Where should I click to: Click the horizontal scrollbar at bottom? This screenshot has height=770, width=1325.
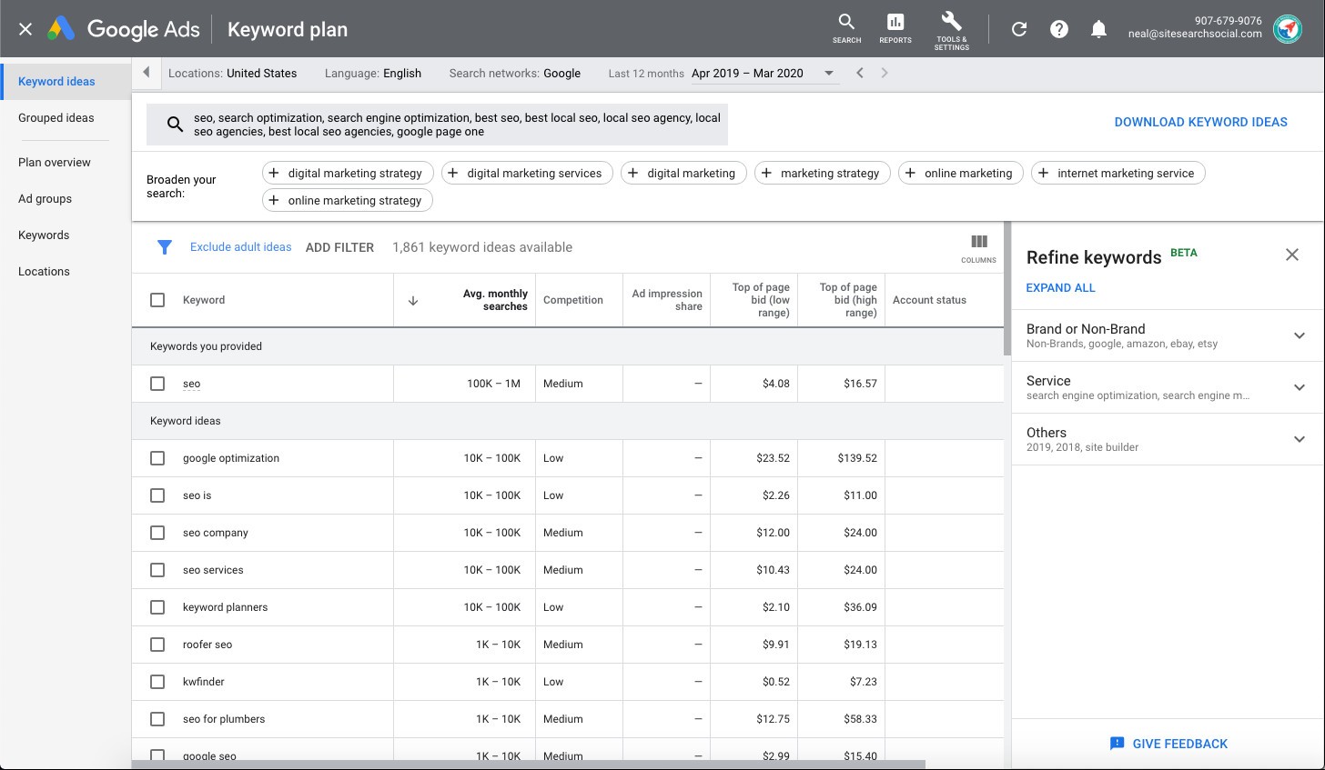click(529, 765)
